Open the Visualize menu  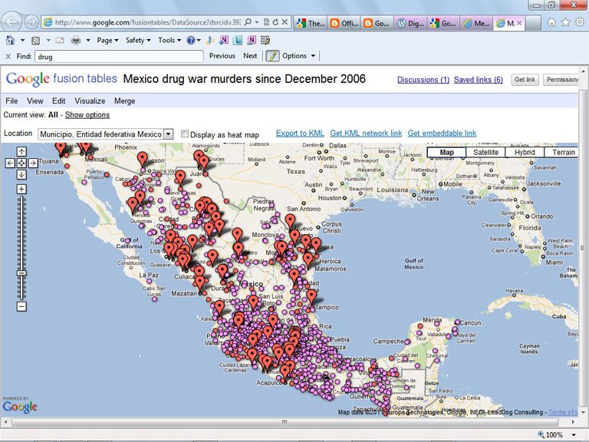(90, 101)
